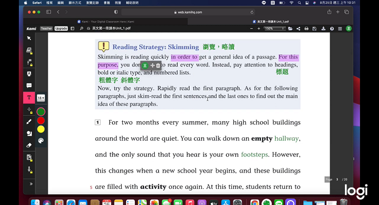Open the locked Read Aloud tool

(29, 62)
